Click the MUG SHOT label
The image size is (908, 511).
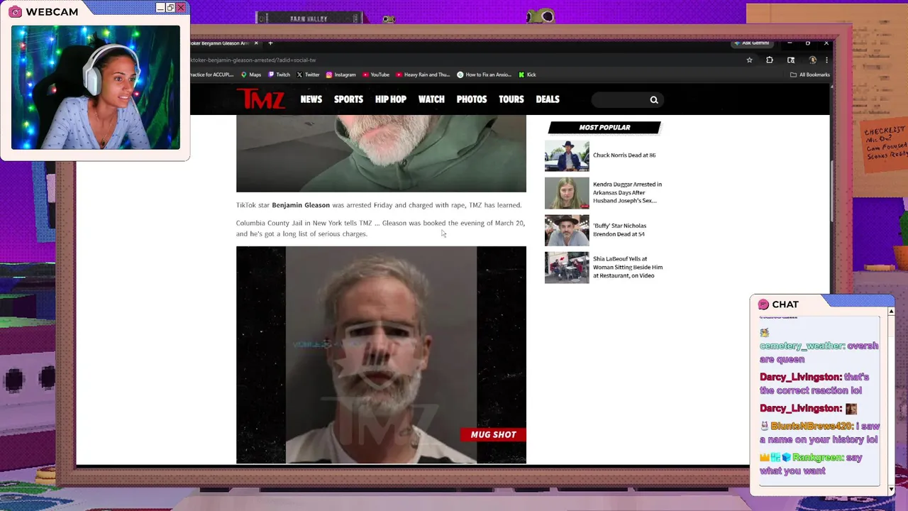coord(493,434)
